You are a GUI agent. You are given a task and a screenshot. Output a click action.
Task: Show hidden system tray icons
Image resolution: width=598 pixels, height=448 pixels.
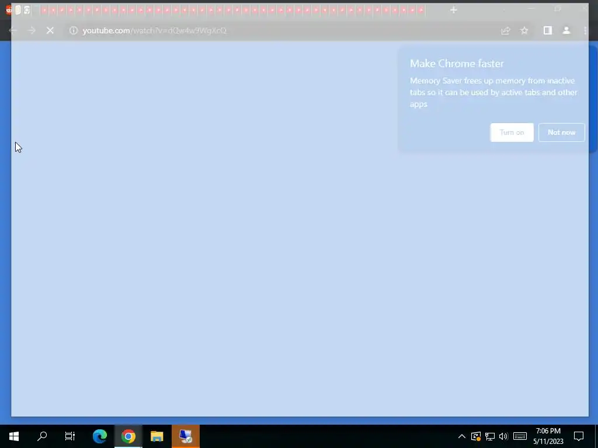click(x=461, y=436)
